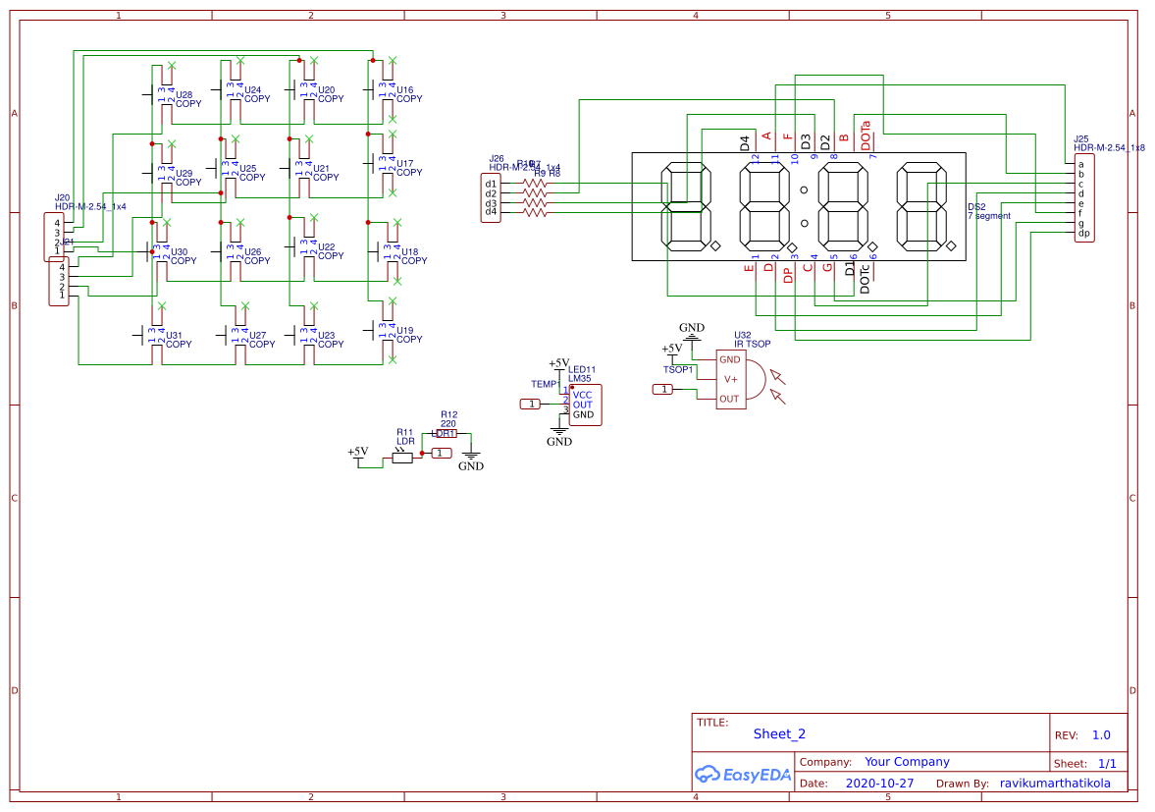The width and height of the screenshot is (1155, 812).
Task: Select the +5V power flag near LDR1
Action: point(356,455)
